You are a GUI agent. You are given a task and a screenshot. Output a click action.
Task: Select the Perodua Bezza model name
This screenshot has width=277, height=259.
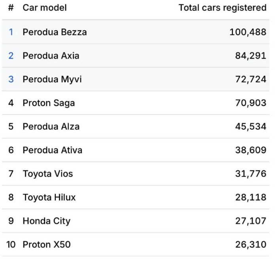coord(55,32)
